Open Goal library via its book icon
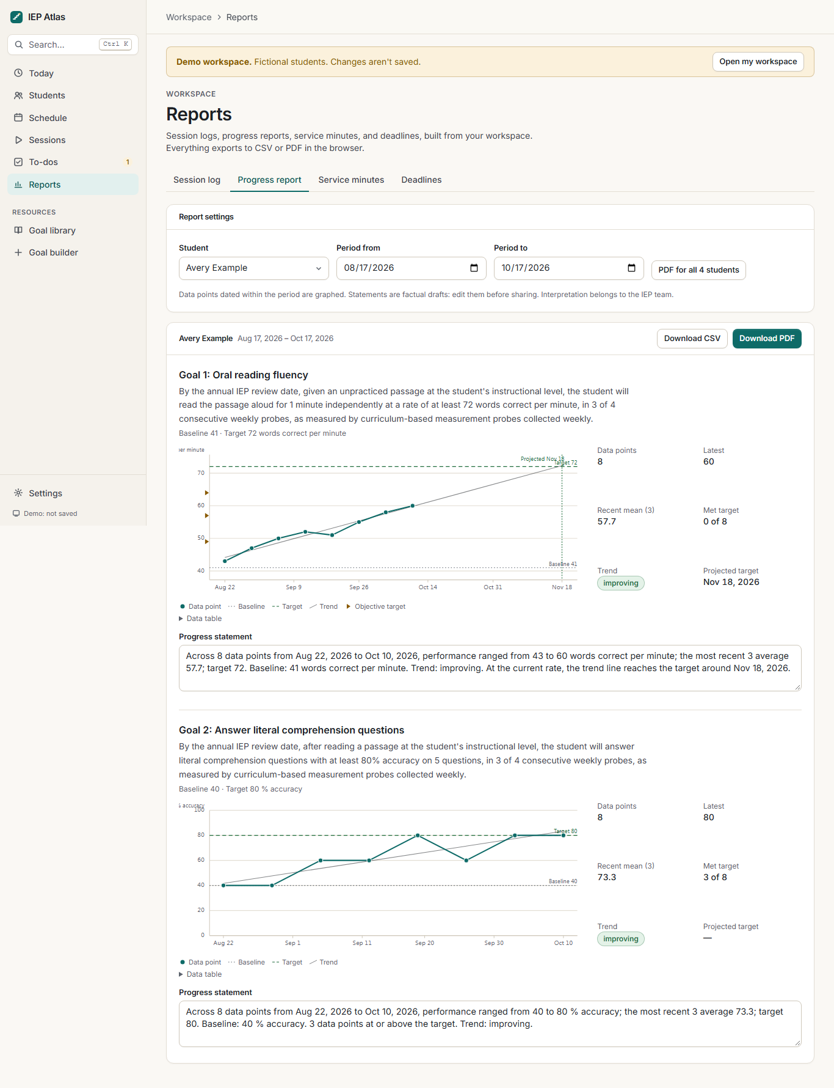Screen dimensions: 834x1088 (x=18, y=230)
